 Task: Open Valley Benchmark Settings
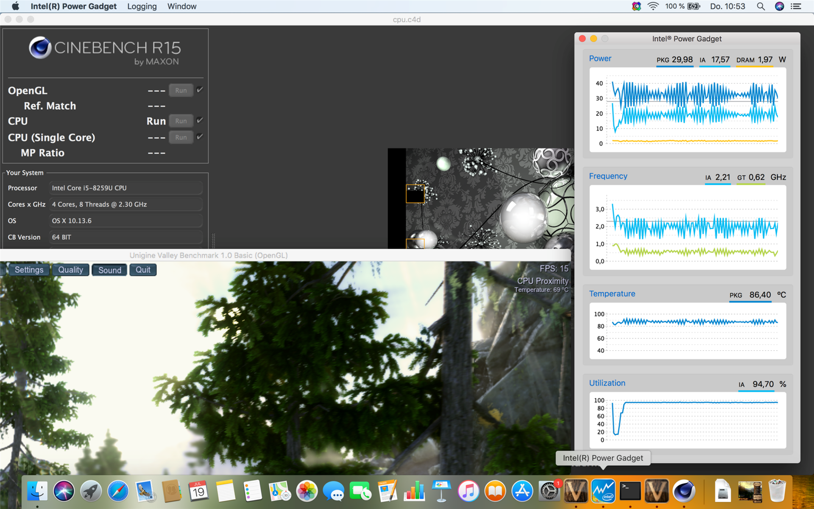tap(29, 270)
